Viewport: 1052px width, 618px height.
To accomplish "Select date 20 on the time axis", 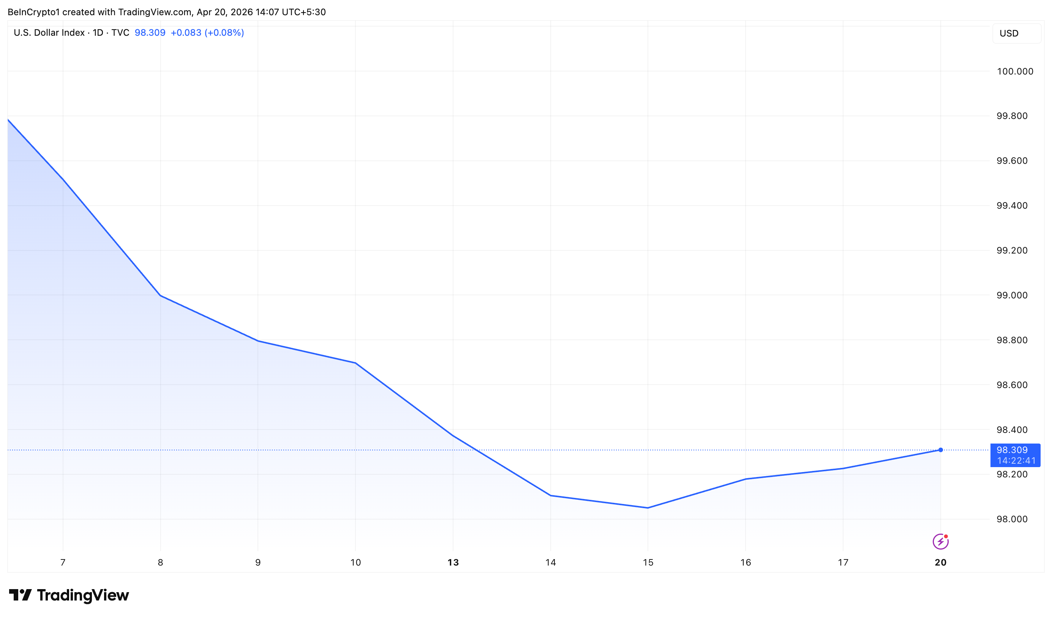I will [x=941, y=563].
